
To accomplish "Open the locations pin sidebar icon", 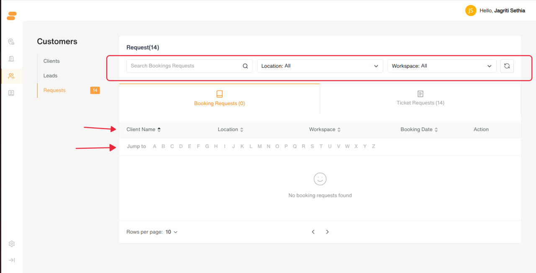I will click(11, 41).
